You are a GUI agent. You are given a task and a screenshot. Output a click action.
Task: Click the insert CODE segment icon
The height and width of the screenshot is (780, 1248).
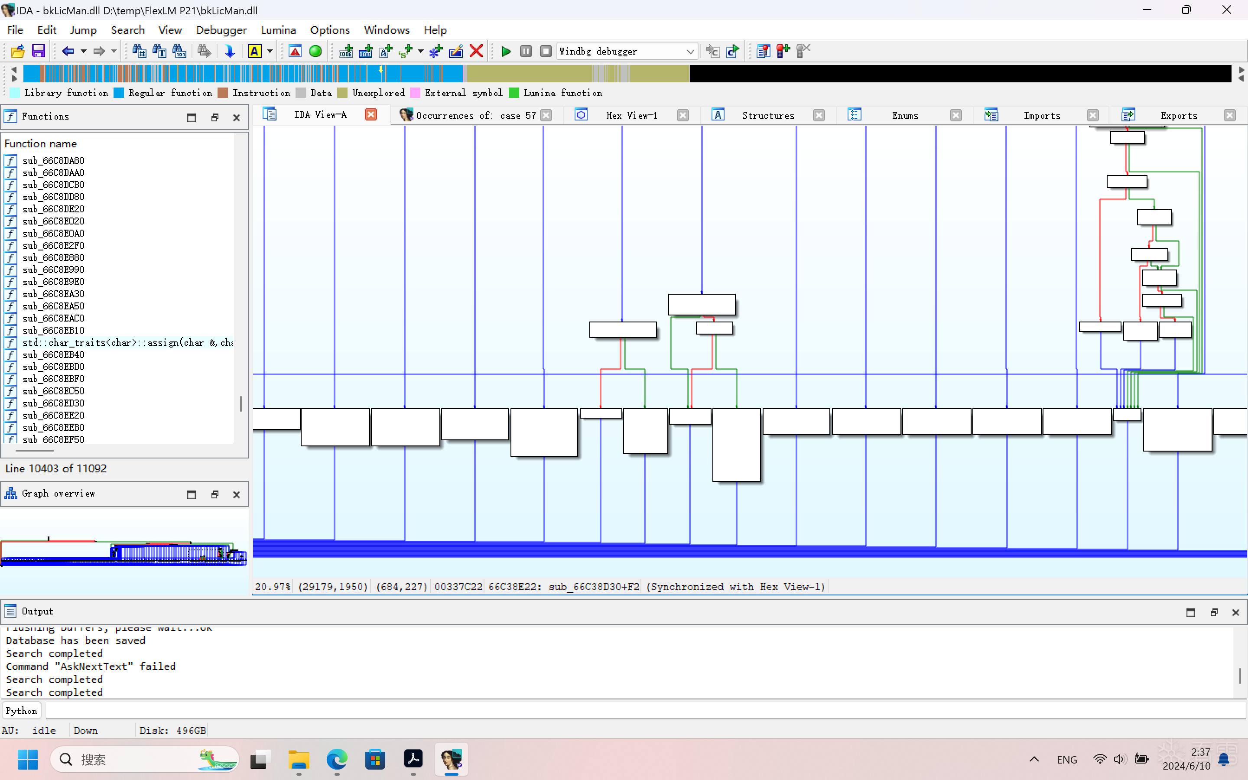(345, 51)
